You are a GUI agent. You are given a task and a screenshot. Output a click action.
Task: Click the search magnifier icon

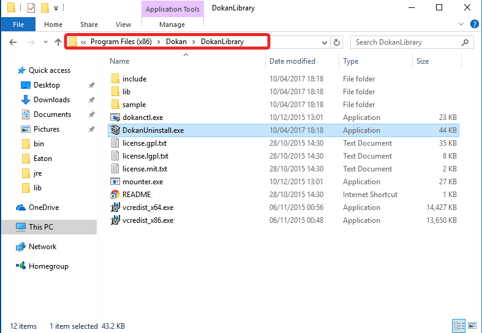(465, 42)
